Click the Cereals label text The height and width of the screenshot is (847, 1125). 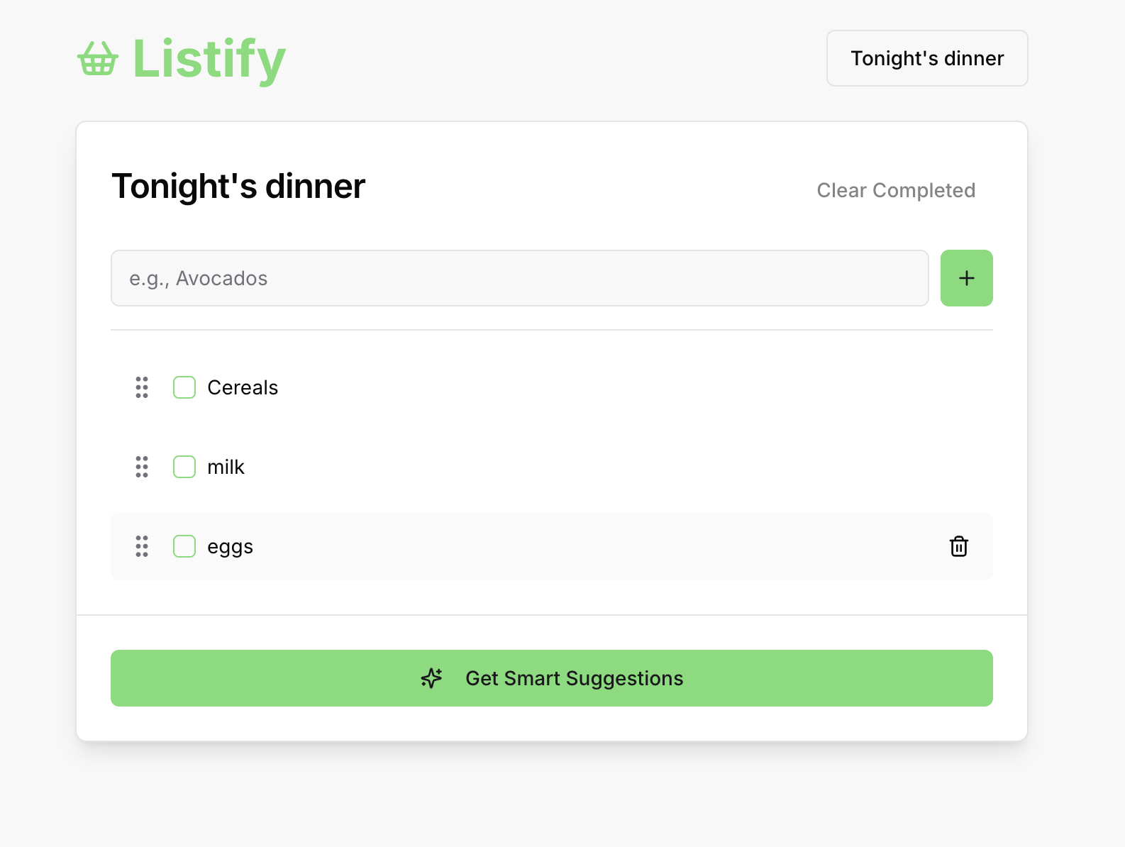(243, 387)
